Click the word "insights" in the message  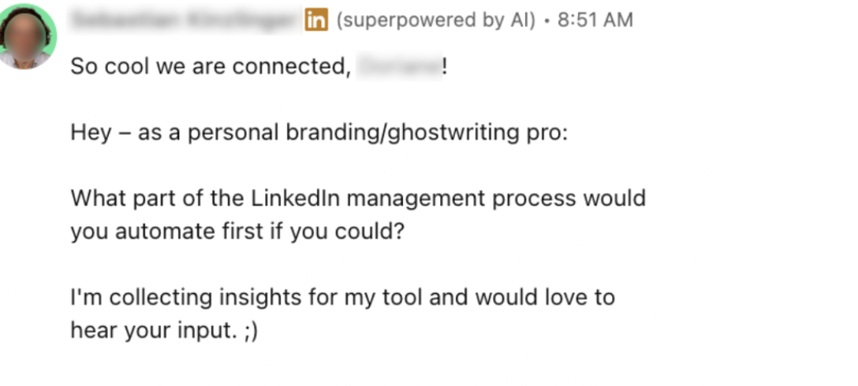[x=245, y=297]
